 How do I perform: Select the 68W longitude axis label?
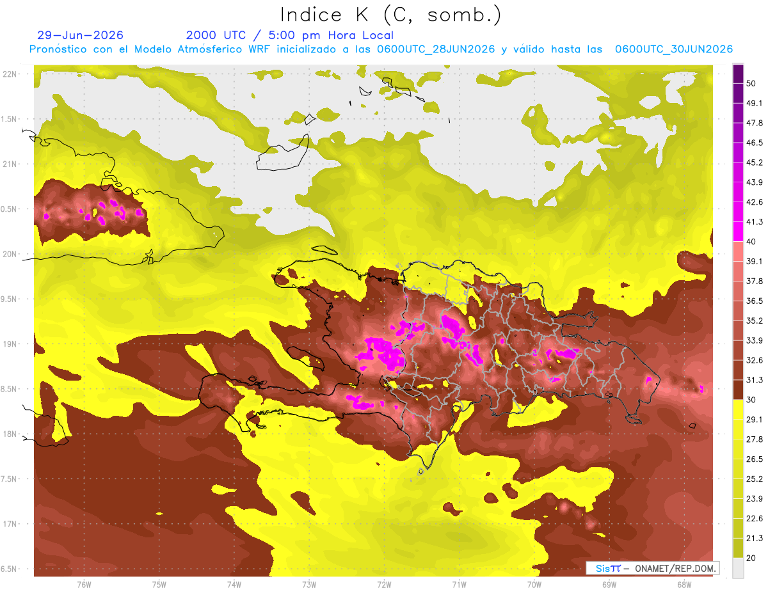[684, 585]
